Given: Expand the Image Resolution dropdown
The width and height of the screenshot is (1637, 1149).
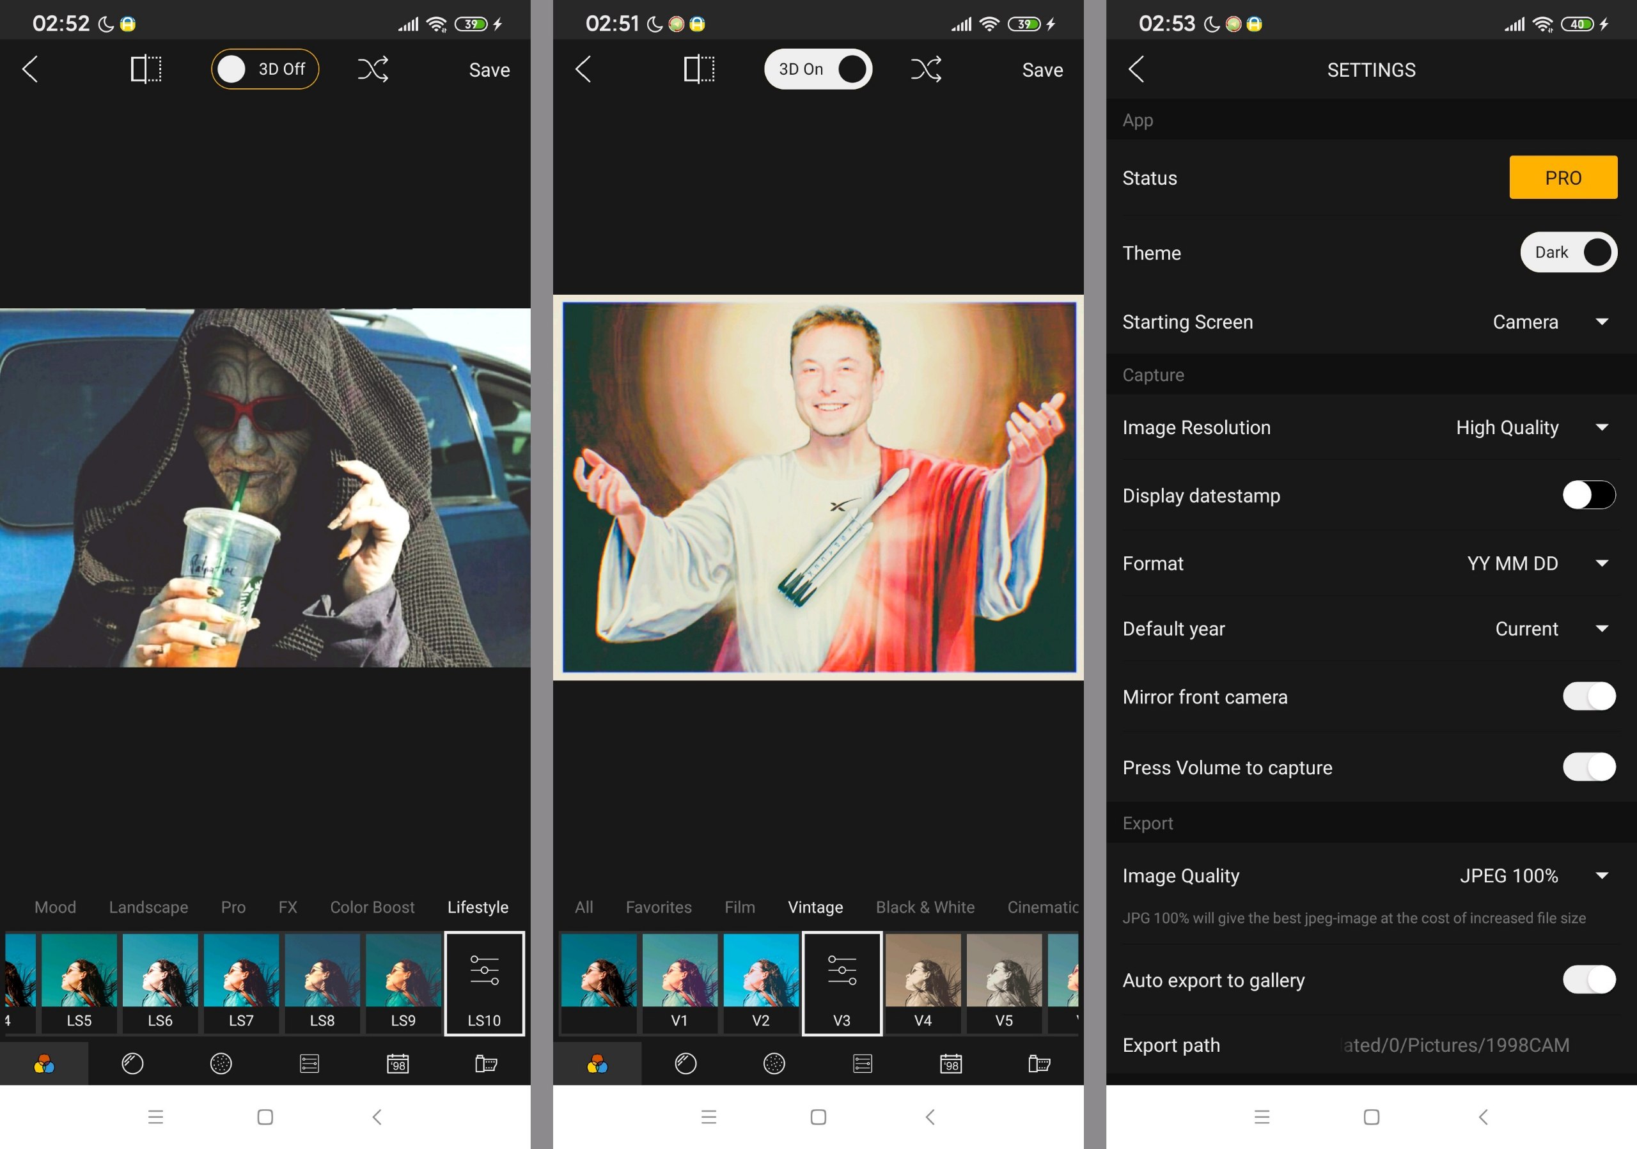Looking at the screenshot, I should point(1601,428).
